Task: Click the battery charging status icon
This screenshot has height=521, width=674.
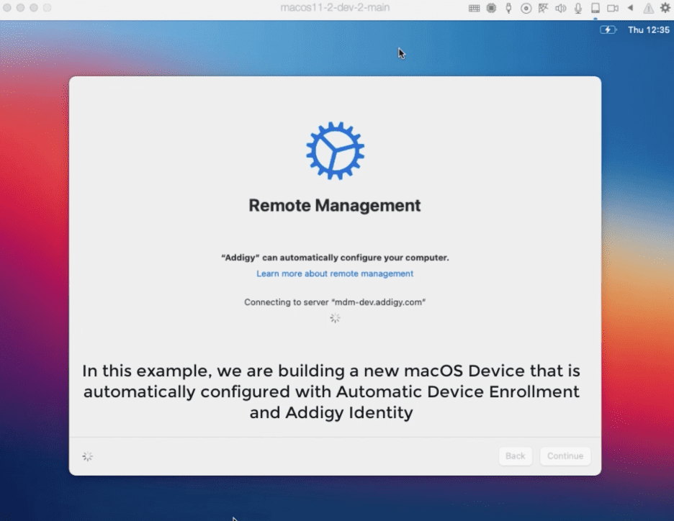Action: click(608, 30)
